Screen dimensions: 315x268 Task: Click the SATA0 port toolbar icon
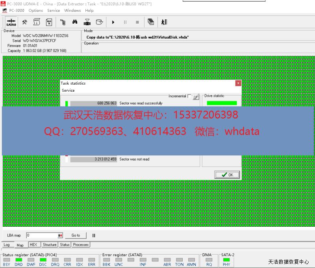[x=11, y=22]
